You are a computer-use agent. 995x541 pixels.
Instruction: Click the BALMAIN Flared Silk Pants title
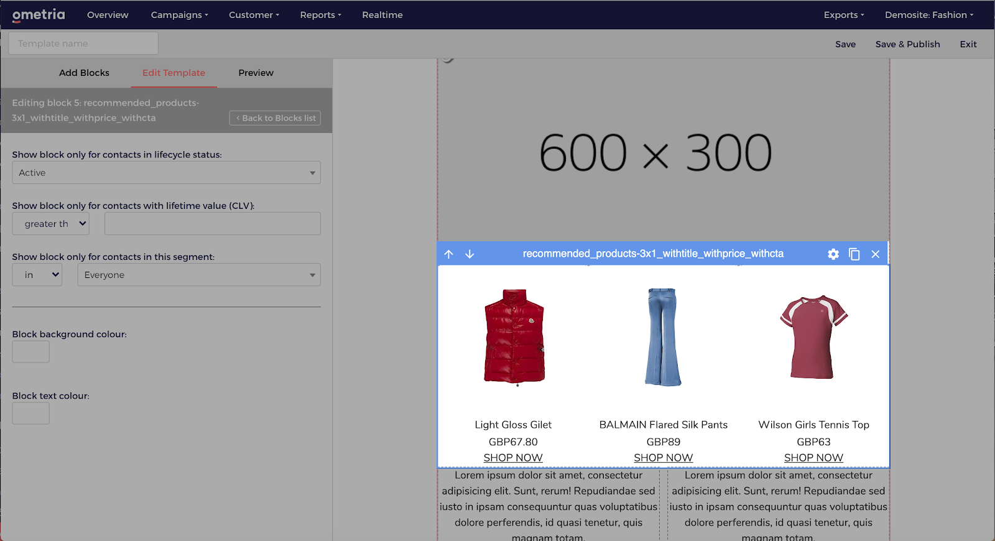click(x=663, y=425)
